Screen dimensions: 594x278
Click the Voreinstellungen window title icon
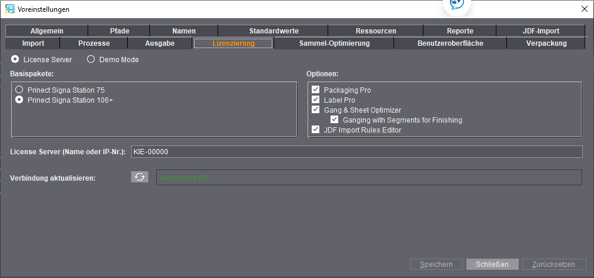click(x=10, y=9)
